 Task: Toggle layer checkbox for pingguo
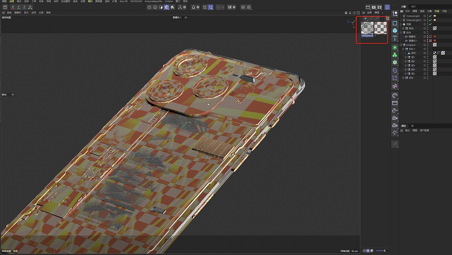click(425, 45)
